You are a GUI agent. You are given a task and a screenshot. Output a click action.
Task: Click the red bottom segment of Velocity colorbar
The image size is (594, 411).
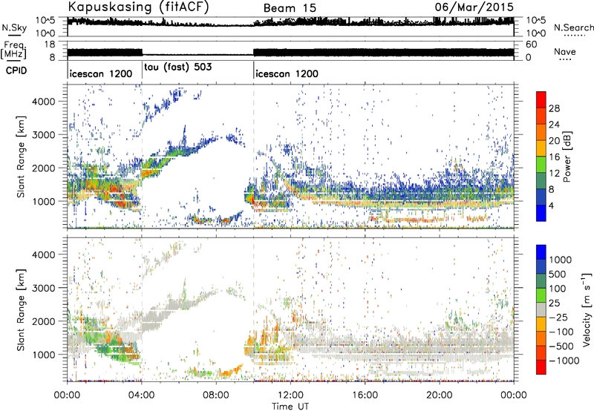coord(541,367)
